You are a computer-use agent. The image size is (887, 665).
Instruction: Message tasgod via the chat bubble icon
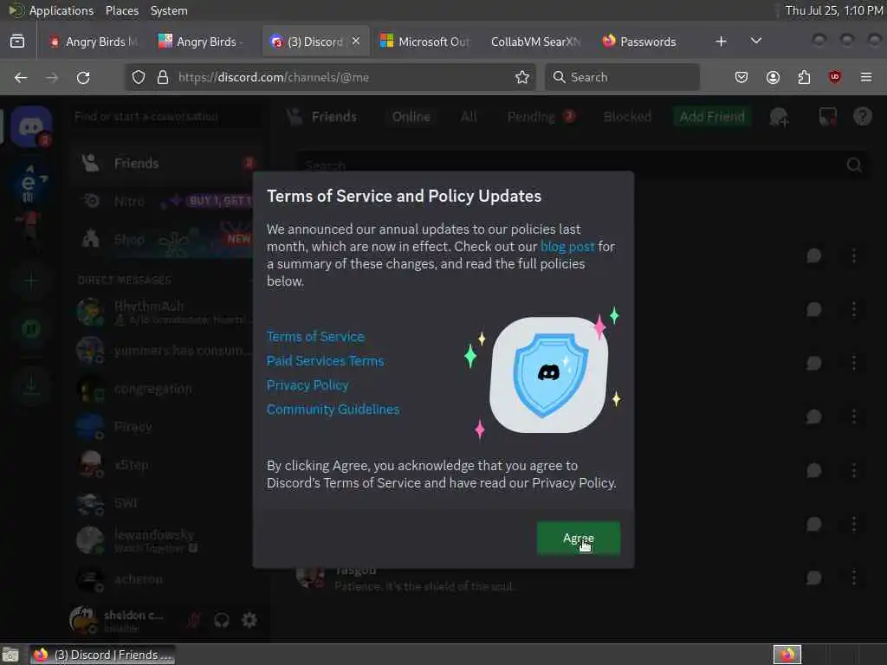[813, 578]
